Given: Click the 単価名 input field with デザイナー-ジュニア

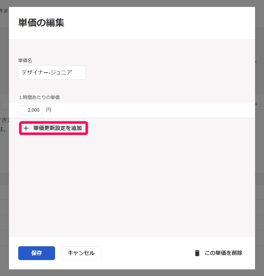Looking at the screenshot, I should point(52,73).
